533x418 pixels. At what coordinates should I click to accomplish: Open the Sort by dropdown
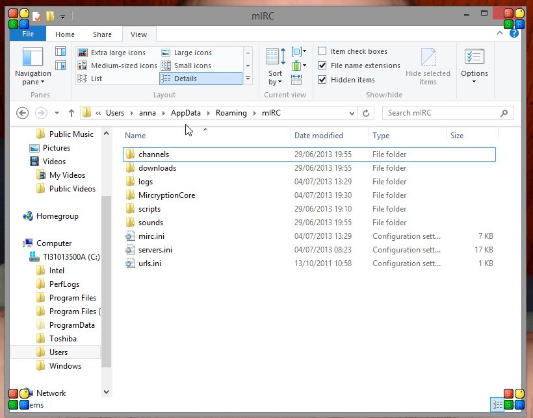pyautogui.click(x=276, y=67)
